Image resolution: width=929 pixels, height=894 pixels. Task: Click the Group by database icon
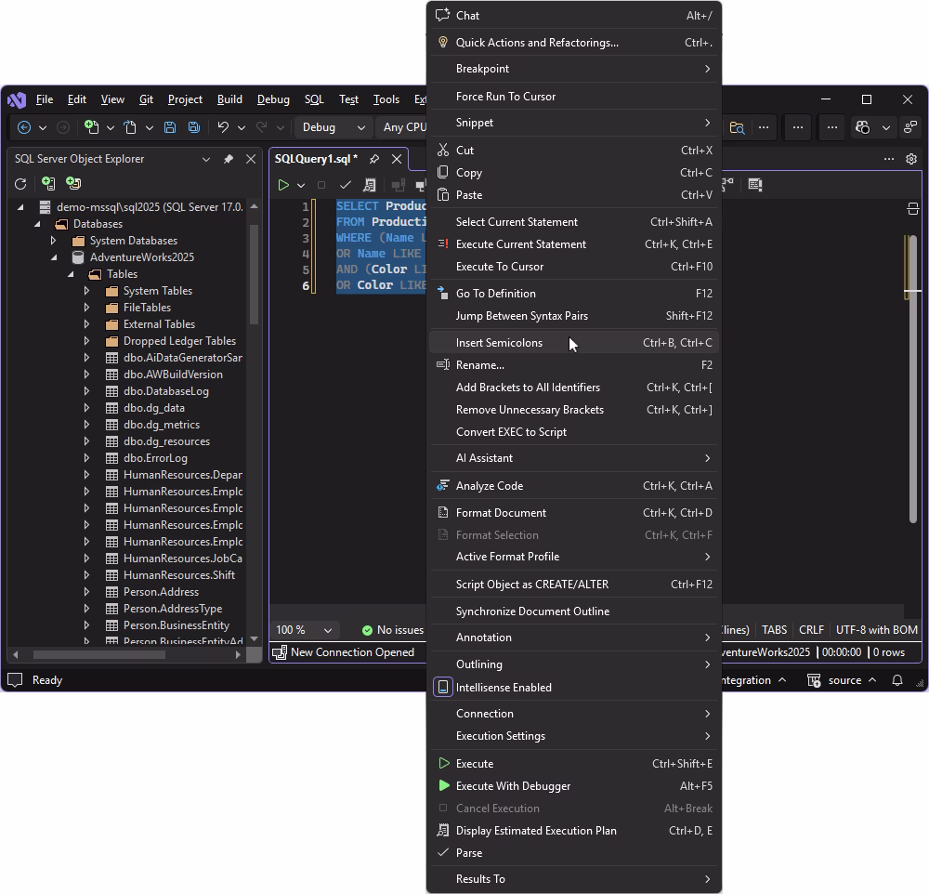click(73, 184)
